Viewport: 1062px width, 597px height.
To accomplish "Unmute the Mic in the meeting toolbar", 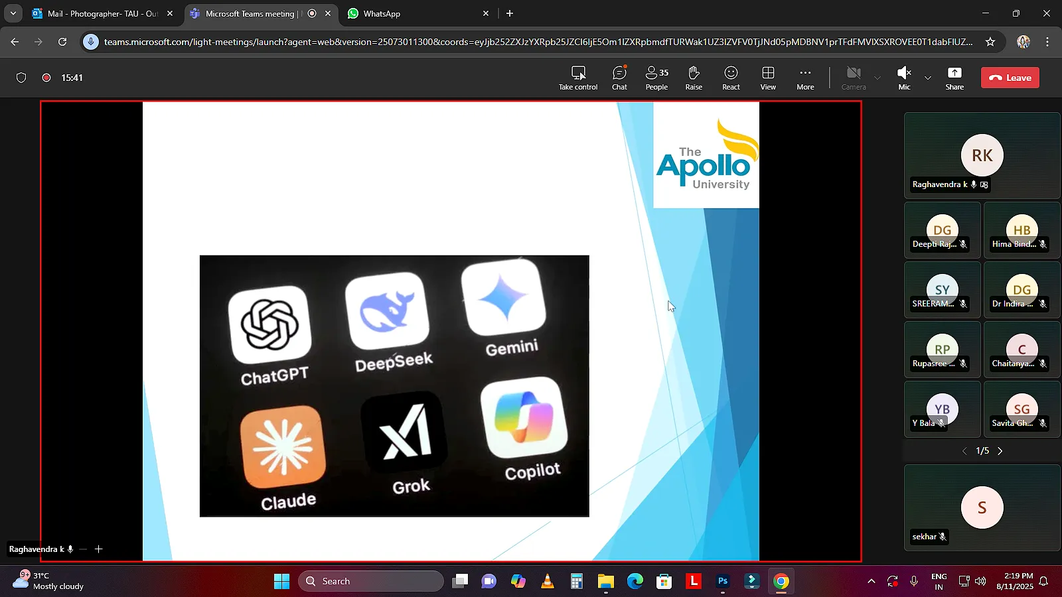I will coord(904,78).
